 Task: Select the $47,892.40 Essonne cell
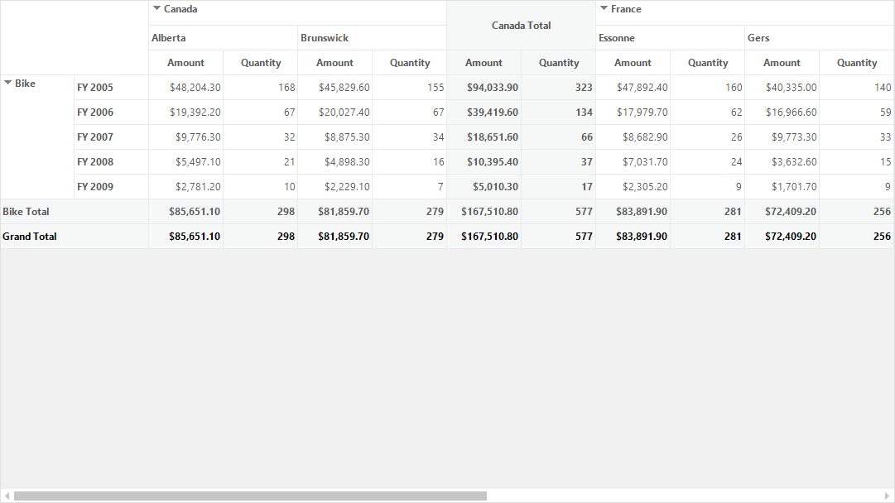click(633, 87)
